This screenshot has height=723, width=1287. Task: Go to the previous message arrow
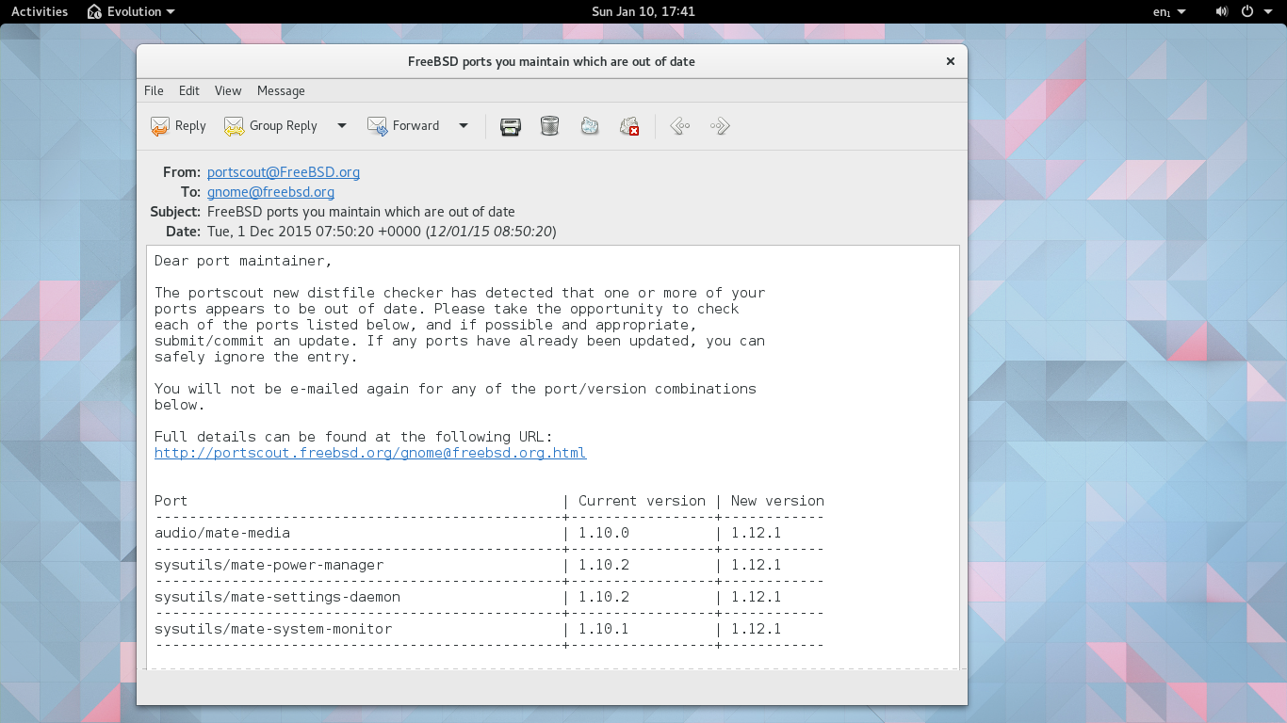[x=680, y=126]
